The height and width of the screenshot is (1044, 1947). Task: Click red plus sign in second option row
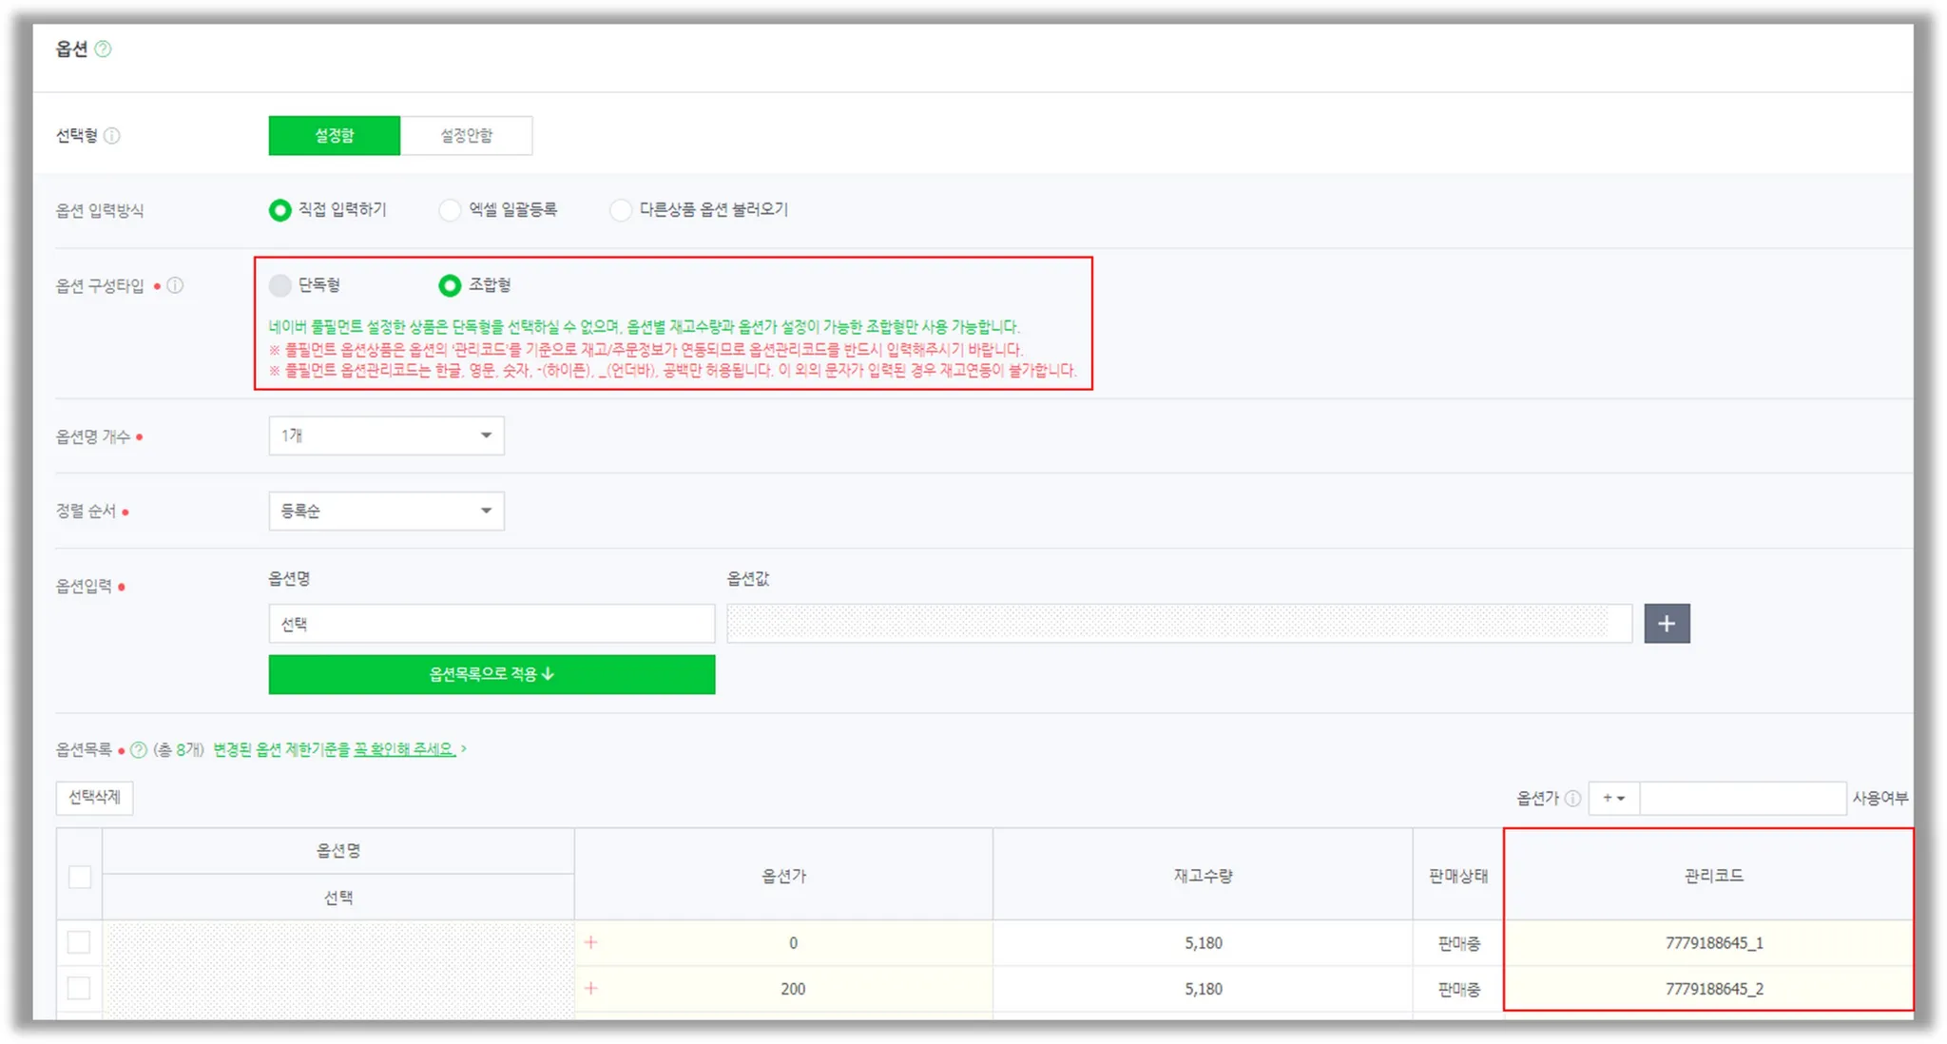(x=591, y=989)
